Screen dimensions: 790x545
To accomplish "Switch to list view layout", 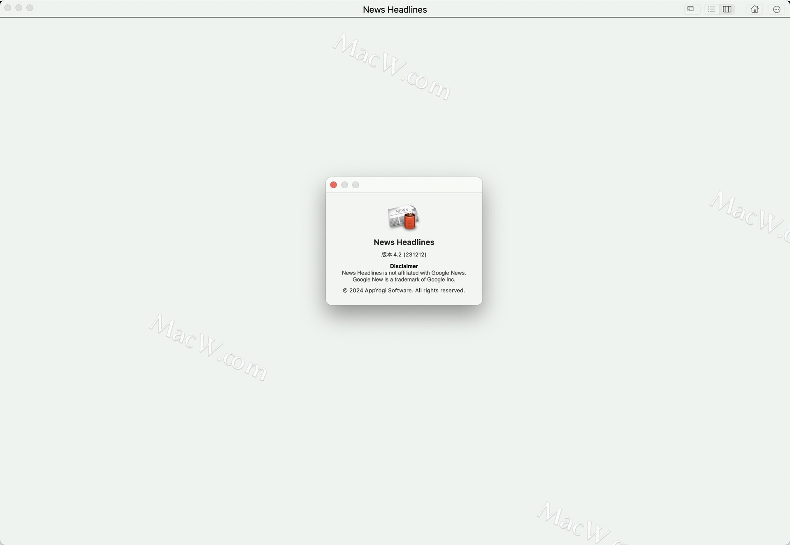I will pos(711,9).
